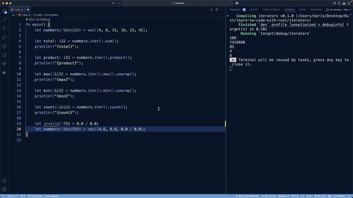This screenshot has height=198, width=353.
Task: Switch to the PORTS panel tab
Action: click(302, 10)
